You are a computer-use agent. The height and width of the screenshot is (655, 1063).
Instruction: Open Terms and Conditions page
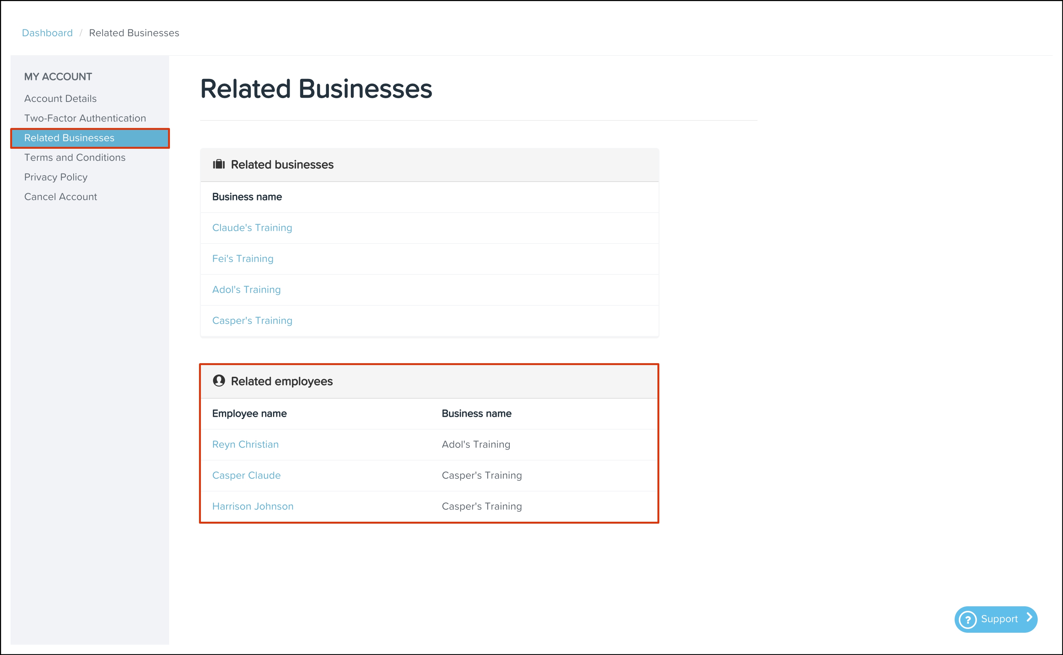[x=74, y=158]
